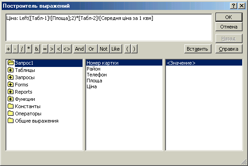Viewport: 248px width, 166px height.
Task: Select the Ціна field
Action: click(x=124, y=86)
